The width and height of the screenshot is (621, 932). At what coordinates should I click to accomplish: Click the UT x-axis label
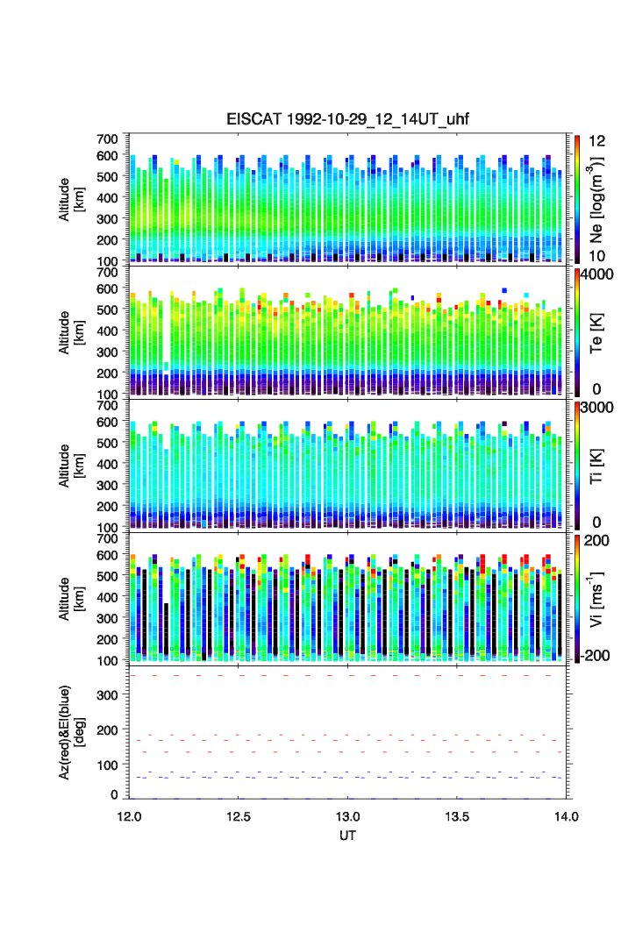pyautogui.click(x=347, y=835)
